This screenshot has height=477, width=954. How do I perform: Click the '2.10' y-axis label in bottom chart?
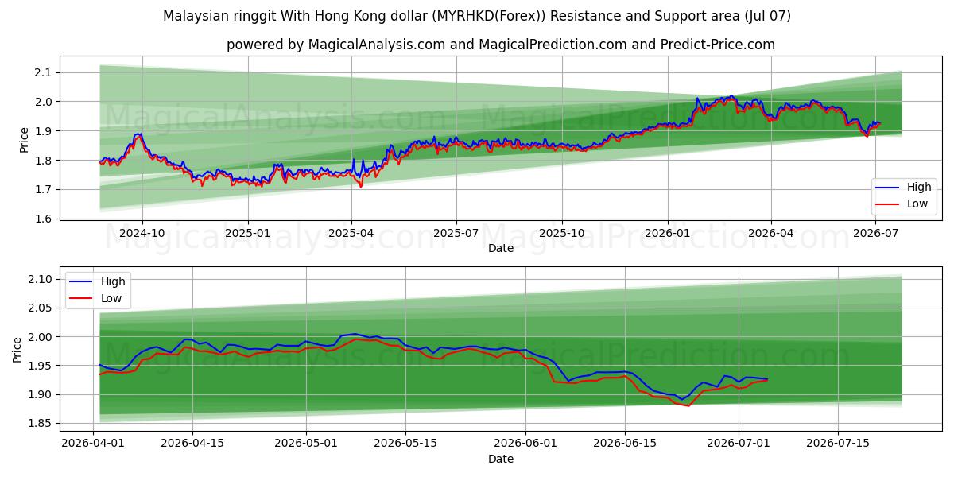(x=40, y=279)
